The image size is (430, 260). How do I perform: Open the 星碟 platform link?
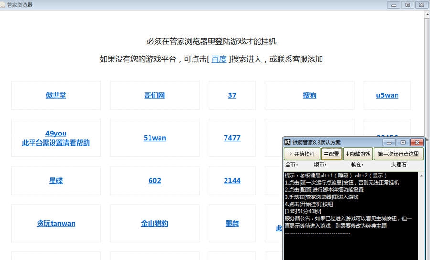(56, 181)
